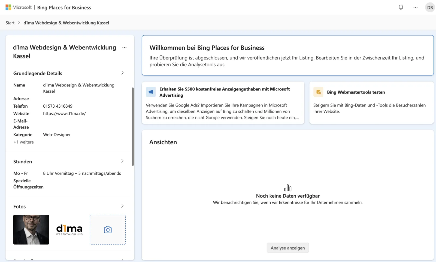
Task: Click the Ansichten heading
Action: point(163,142)
